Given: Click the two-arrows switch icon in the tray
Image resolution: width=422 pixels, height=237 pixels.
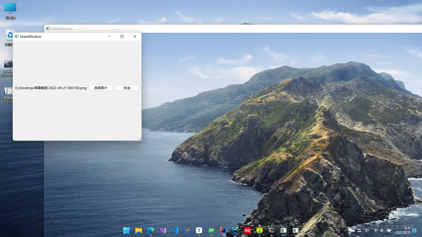Looking at the screenshot, I should [x=359, y=230].
